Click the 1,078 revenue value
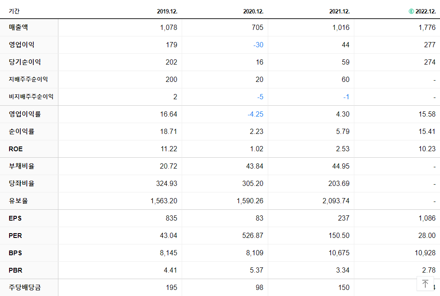Image resolution: width=440 pixels, height=296 pixels. (x=169, y=28)
